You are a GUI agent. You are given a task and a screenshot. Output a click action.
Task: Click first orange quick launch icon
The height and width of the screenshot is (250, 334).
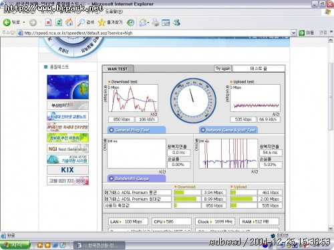pyautogui.click(x=40, y=245)
